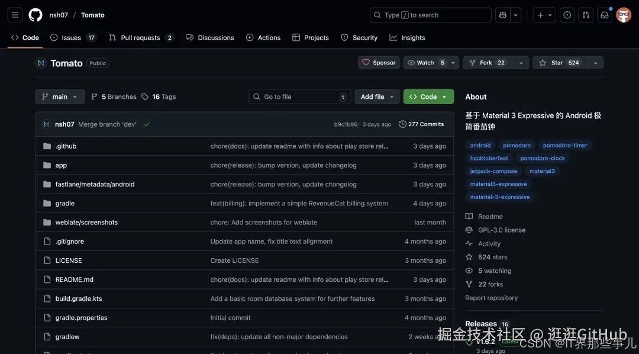Open user profile avatar menu

pos(624,15)
